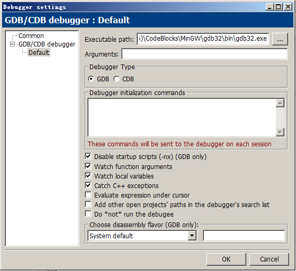Click the Executable path input field
296x271 pixels.
click(203, 39)
